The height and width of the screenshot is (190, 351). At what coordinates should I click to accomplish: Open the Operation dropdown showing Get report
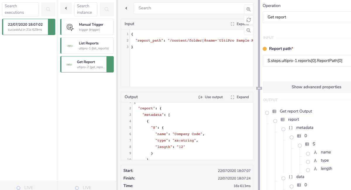(x=307, y=17)
